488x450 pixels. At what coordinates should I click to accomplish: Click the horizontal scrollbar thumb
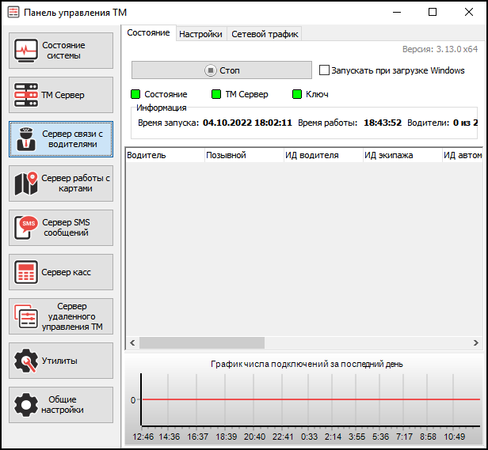tap(201, 343)
